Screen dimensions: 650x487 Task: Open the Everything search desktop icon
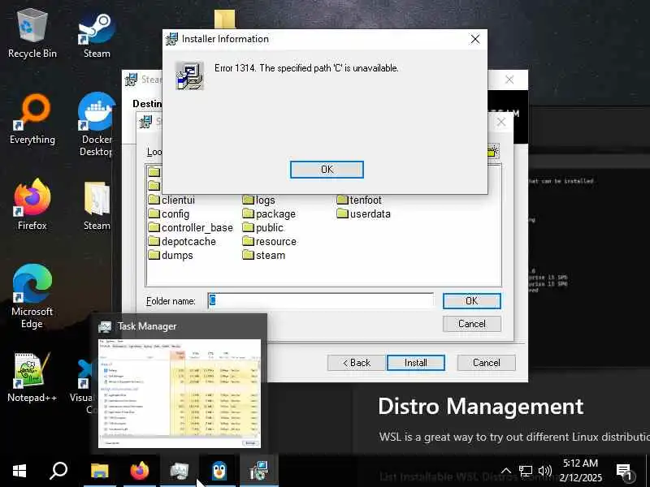pyautogui.click(x=32, y=119)
